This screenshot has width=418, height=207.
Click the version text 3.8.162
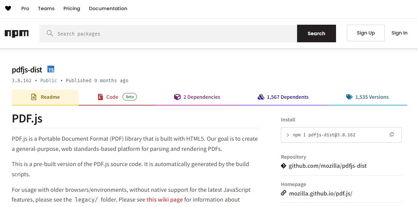(22, 80)
